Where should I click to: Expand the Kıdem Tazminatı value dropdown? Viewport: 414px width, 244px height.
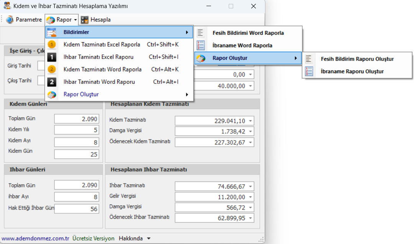click(250, 121)
